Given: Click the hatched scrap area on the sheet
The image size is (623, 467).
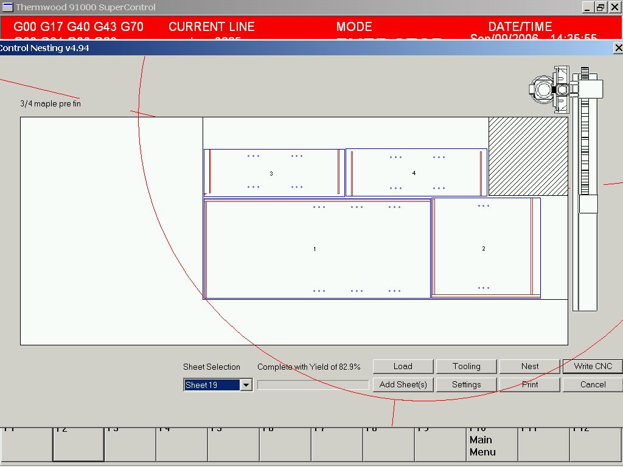Looking at the screenshot, I should tap(527, 156).
